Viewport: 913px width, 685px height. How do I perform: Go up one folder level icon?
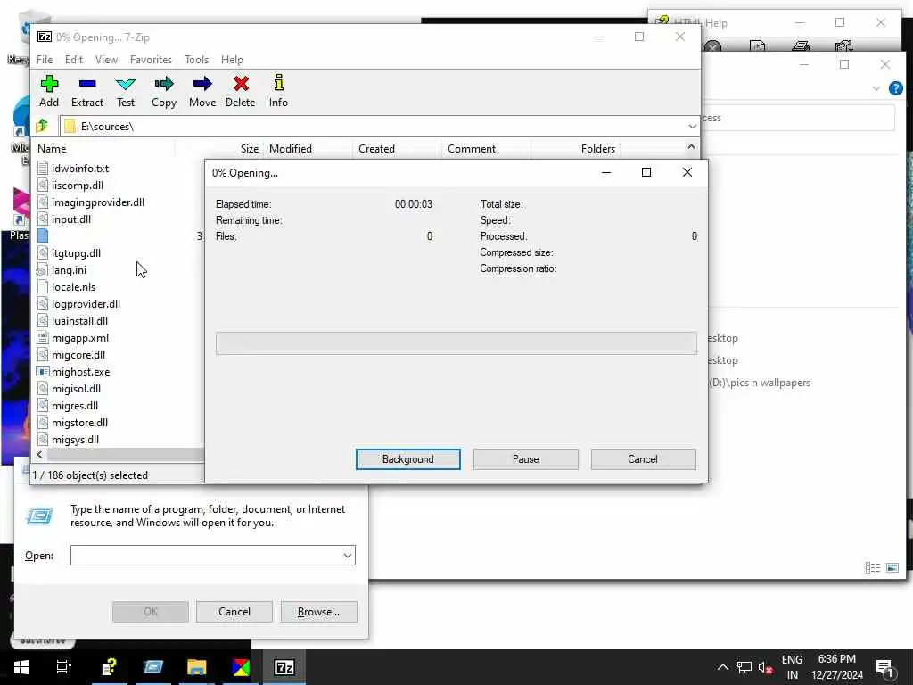(x=42, y=126)
